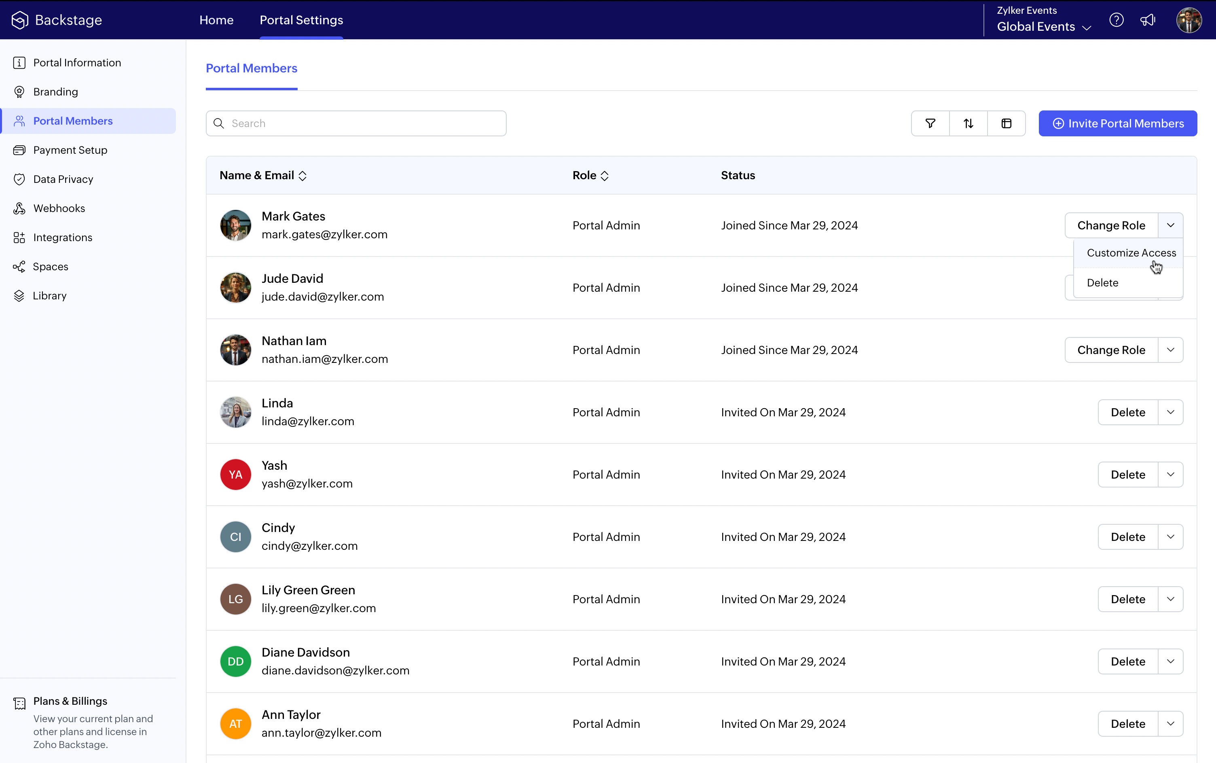Click the Payment Setup card icon
Image resolution: width=1216 pixels, height=763 pixels.
(19, 150)
